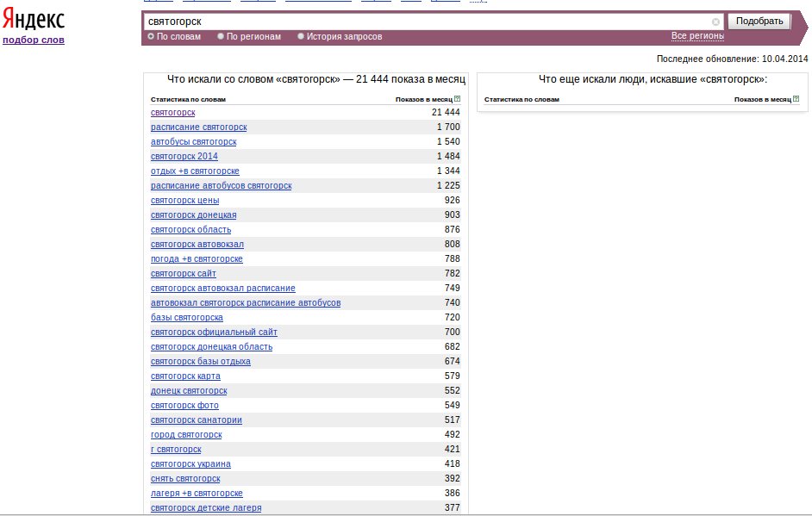Viewport: 812px width, 516px height.
Task: Clear the search field with the X icon
Action: pyautogui.click(x=715, y=22)
